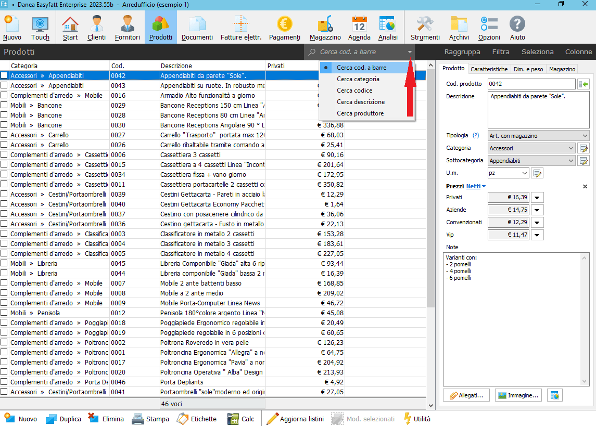Click the Seleziona button
This screenshot has width=596, height=426.
[x=538, y=52]
